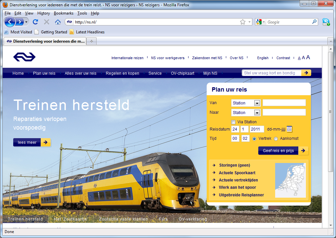Screen dimensions: 336x238
Task: Select the Aankomst radio button
Action: [x=276, y=139]
